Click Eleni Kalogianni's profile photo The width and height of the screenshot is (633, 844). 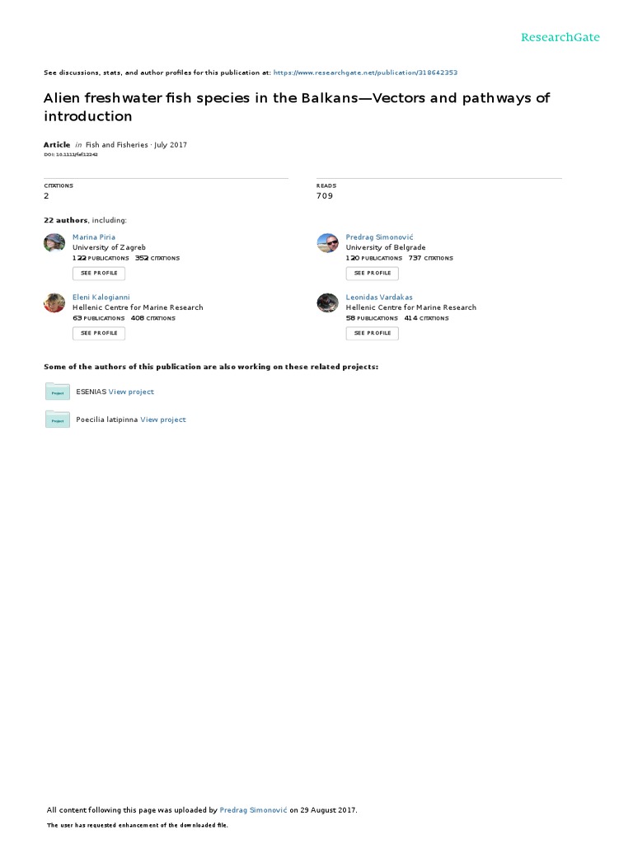tap(54, 303)
